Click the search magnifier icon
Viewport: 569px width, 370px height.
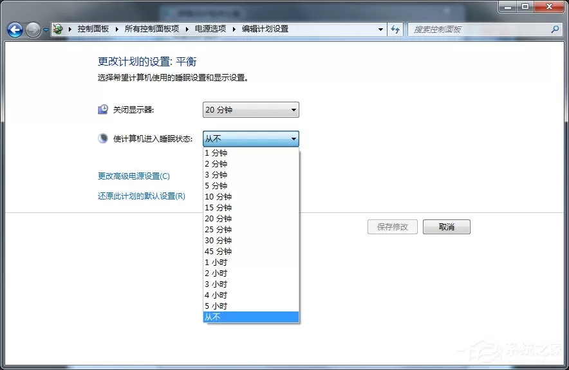tap(555, 30)
